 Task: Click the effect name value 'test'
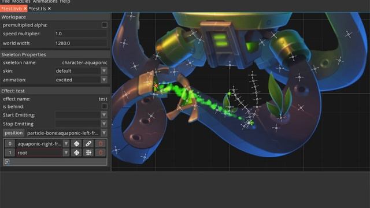[103, 99]
